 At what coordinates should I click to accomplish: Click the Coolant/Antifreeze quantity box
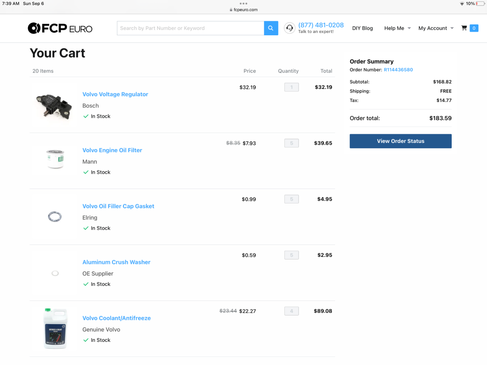(x=291, y=311)
